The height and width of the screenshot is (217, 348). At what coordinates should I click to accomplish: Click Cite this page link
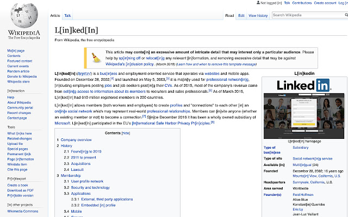(x=17, y=169)
